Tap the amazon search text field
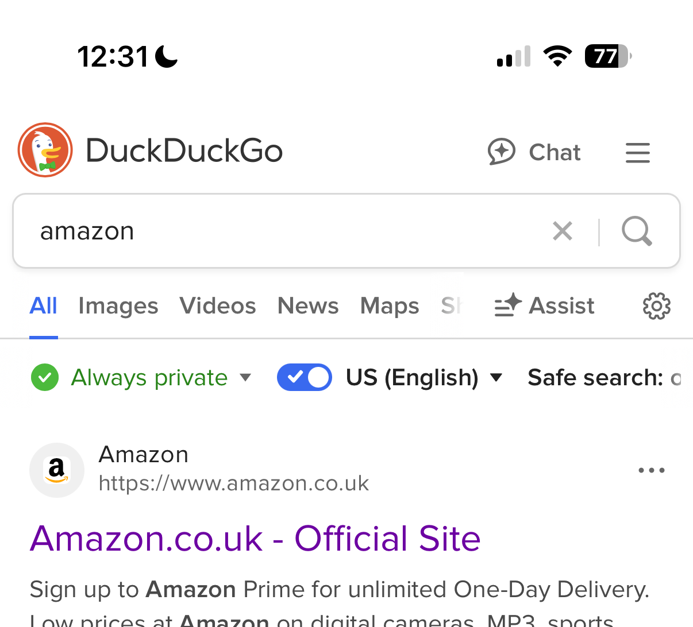693x627 pixels. 287,231
